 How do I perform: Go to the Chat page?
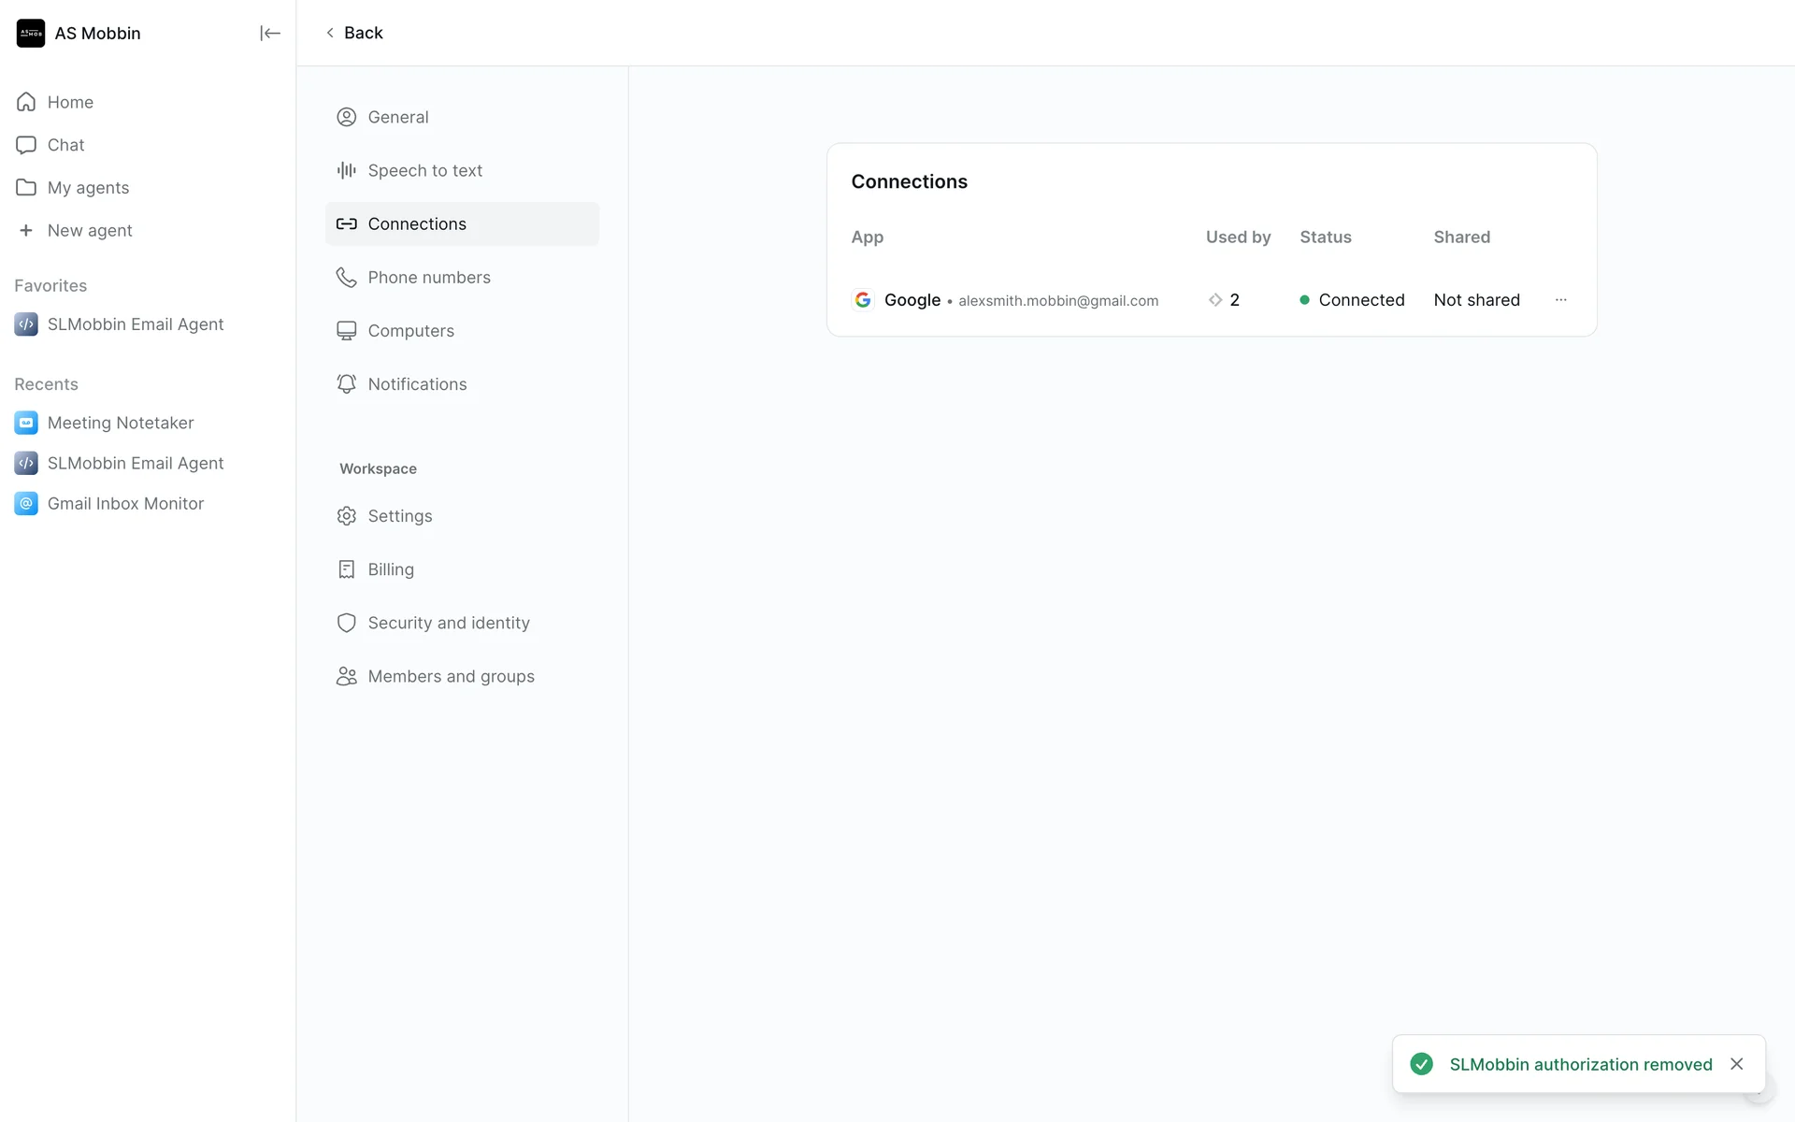(65, 145)
